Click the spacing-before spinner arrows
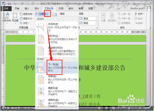 96,18
